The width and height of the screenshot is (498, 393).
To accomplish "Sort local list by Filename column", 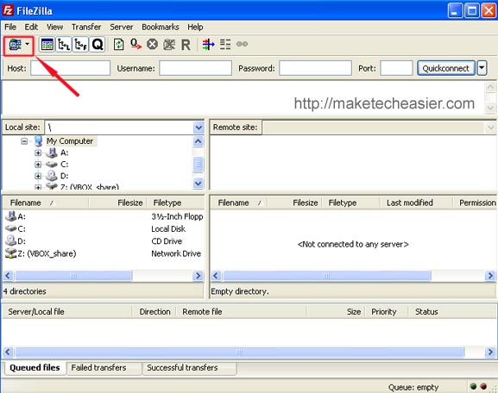I will point(46,203).
